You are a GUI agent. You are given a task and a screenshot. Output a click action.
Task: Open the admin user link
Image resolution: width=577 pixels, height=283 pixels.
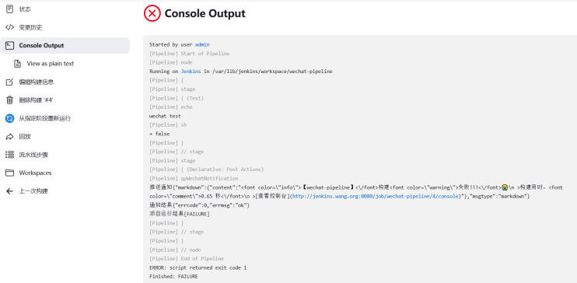point(202,44)
